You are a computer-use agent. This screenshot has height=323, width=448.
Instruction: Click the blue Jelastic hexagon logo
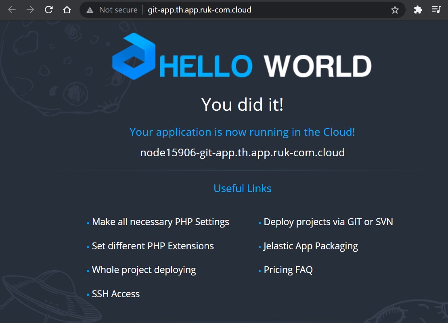click(x=134, y=56)
